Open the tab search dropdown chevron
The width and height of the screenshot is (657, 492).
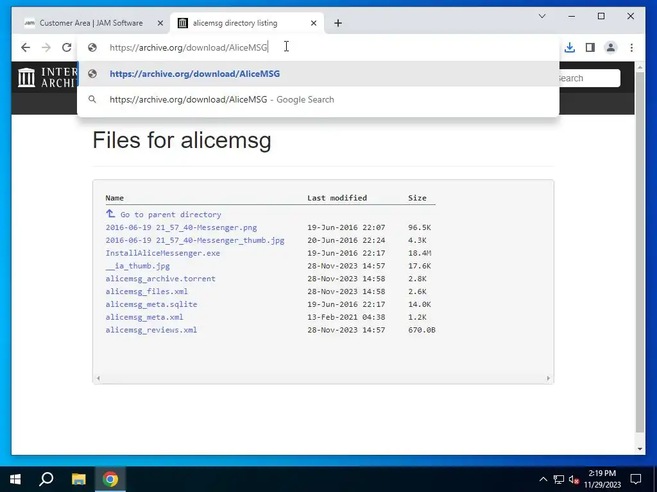coord(542,16)
